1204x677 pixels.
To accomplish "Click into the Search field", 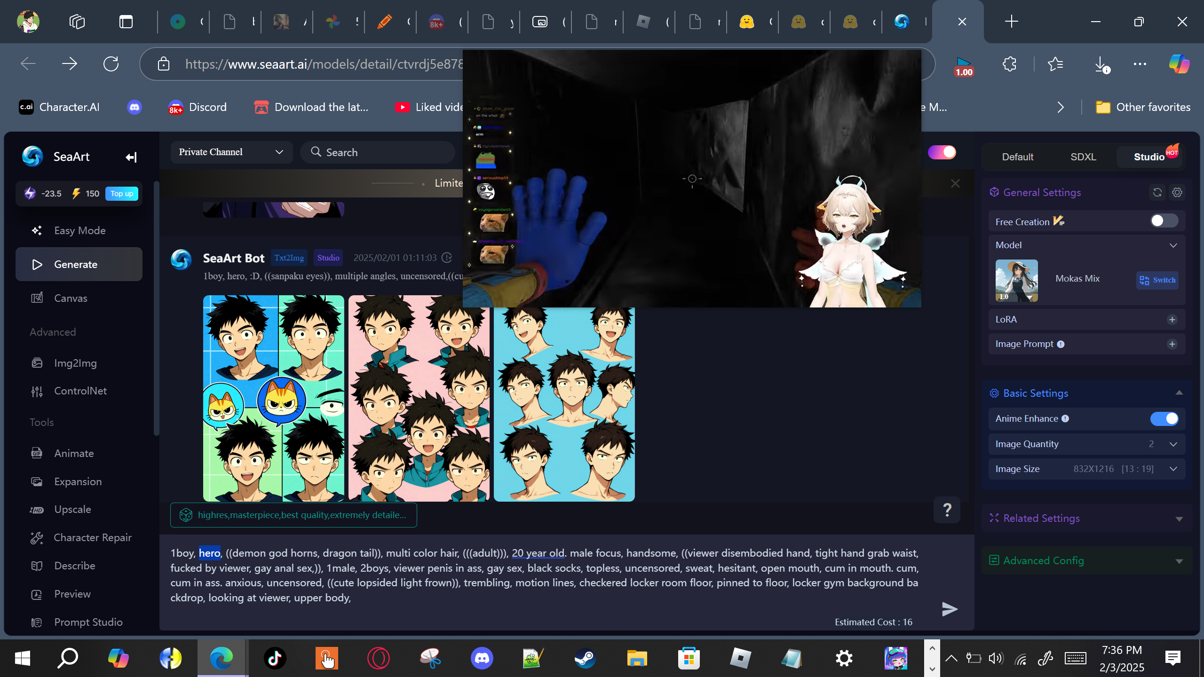I will (x=378, y=152).
